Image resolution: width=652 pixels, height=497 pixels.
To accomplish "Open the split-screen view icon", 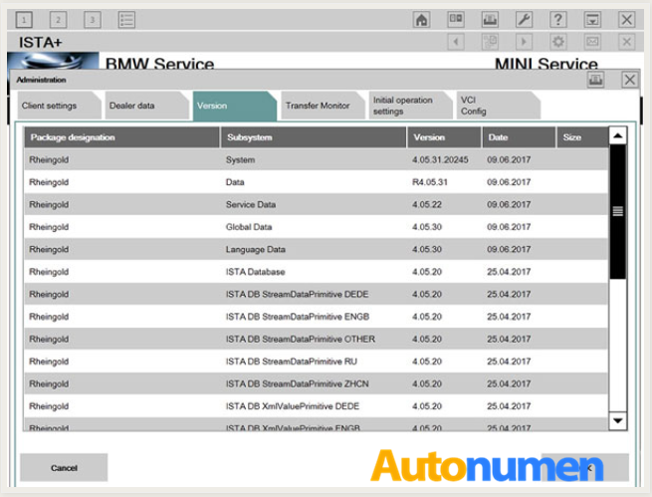I will 456,20.
